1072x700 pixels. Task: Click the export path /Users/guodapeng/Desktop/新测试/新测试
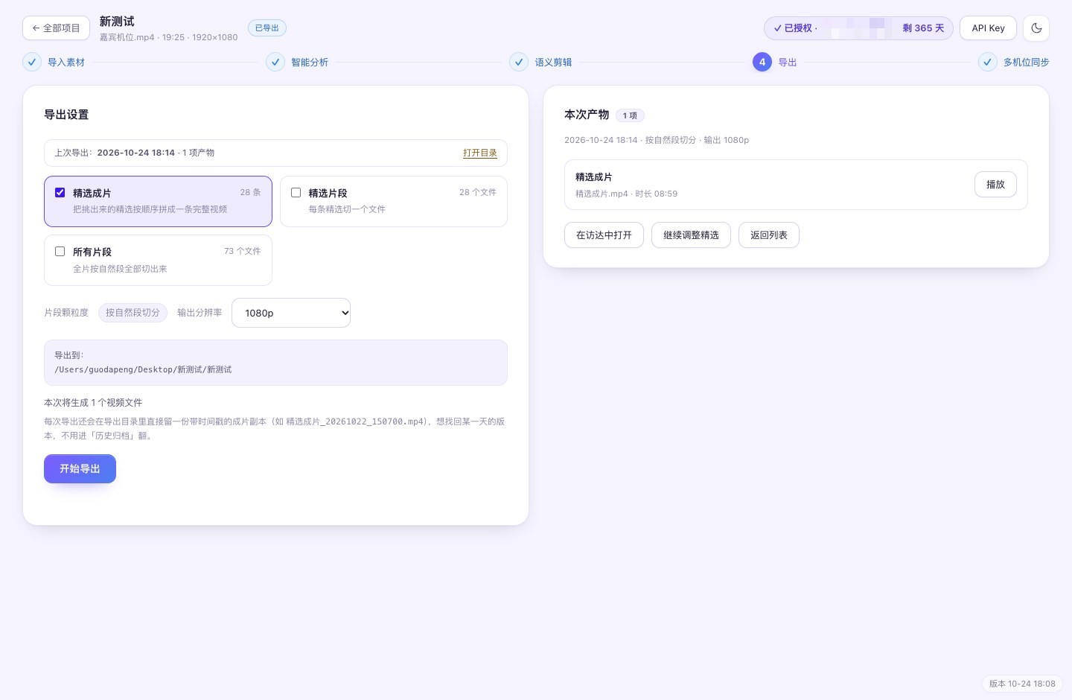coord(143,369)
